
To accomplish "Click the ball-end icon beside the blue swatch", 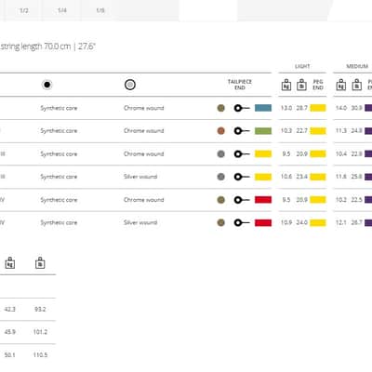I will [242, 108].
